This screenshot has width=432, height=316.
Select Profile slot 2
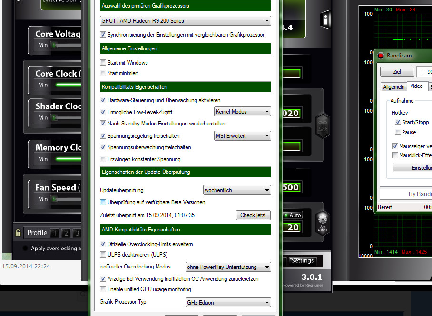point(66,233)
